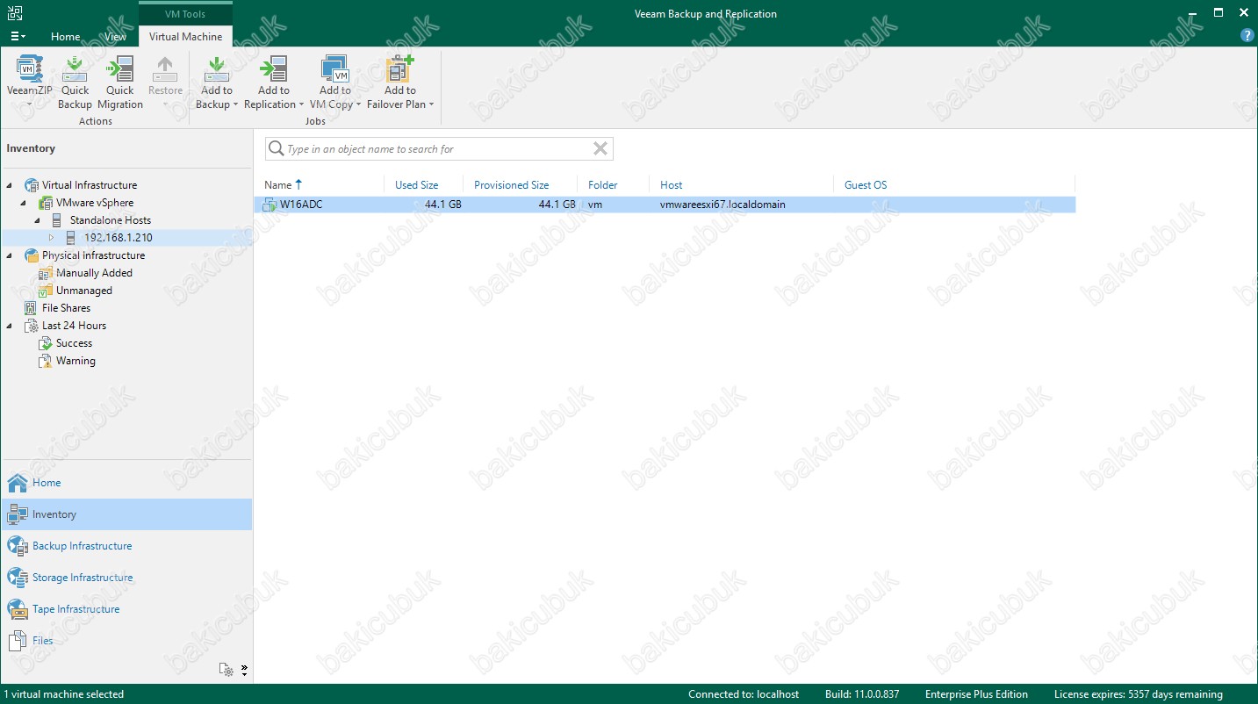Click Enterprise Plus Edition status text
The height and width of the screenshot is (704, 1258).
point(976,694)
